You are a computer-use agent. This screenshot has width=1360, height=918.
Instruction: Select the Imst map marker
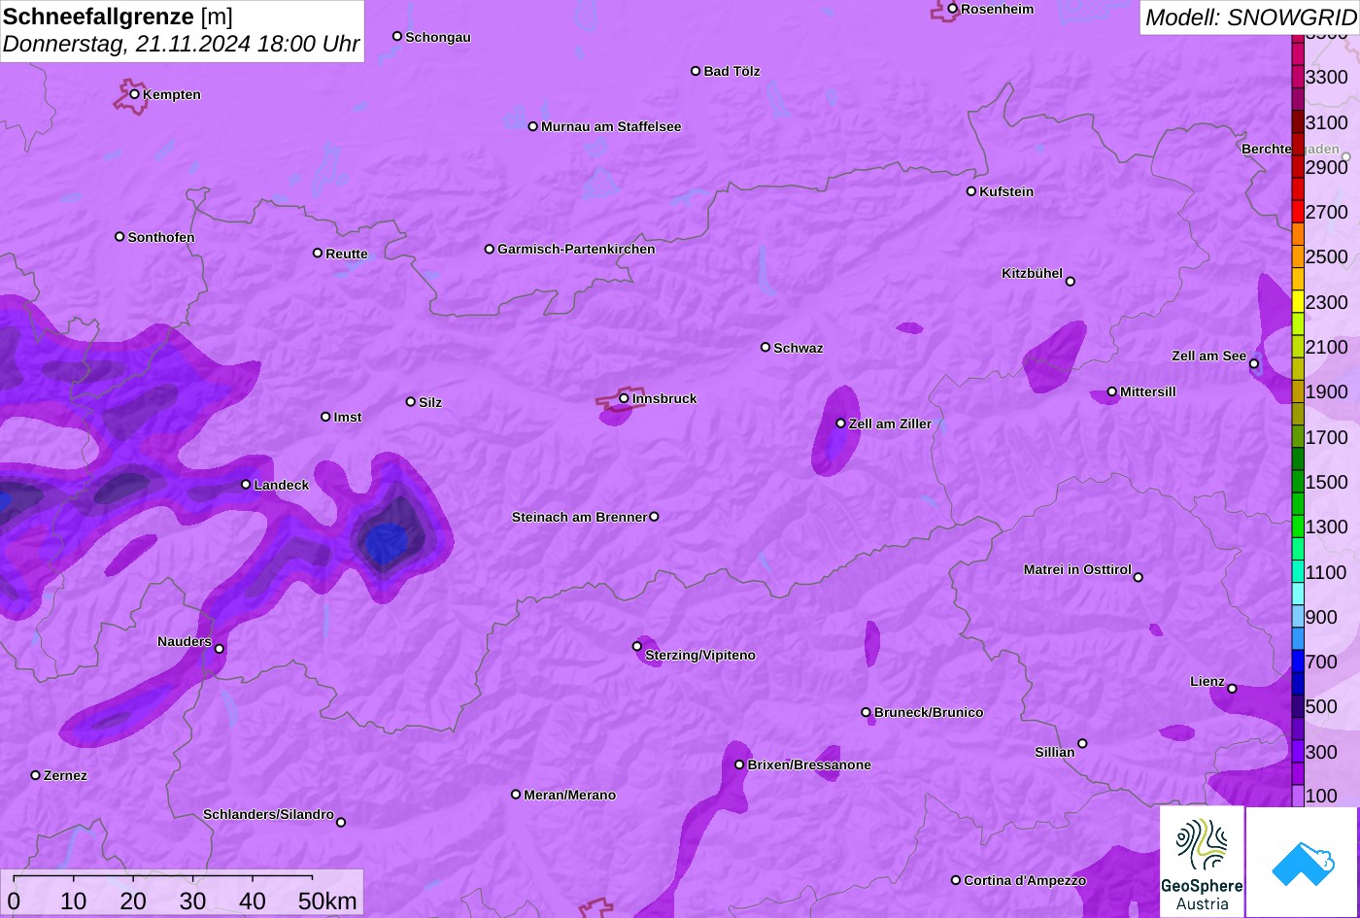pos(325,417)
